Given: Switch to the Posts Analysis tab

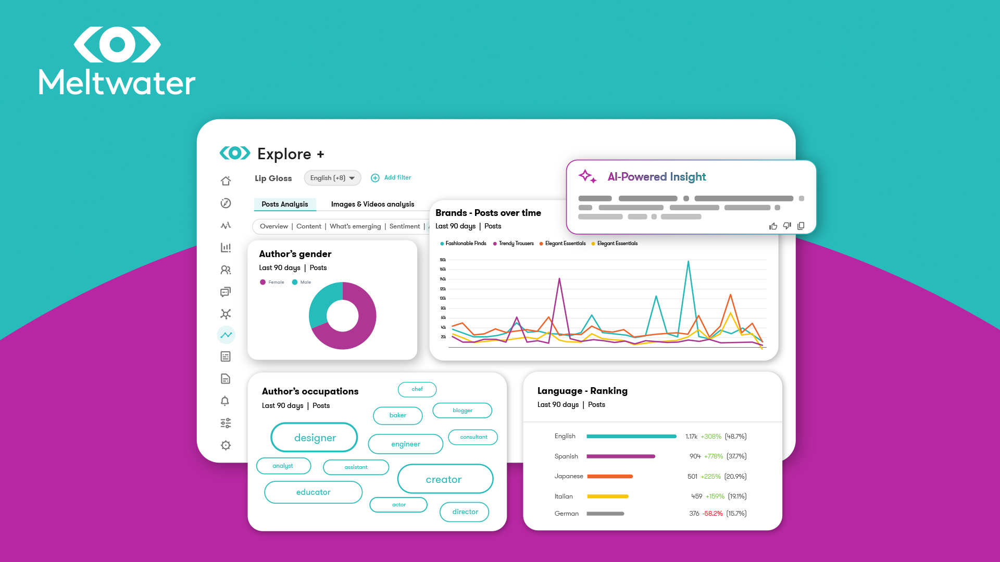Looking at the screenshot, I should (285, 204).
